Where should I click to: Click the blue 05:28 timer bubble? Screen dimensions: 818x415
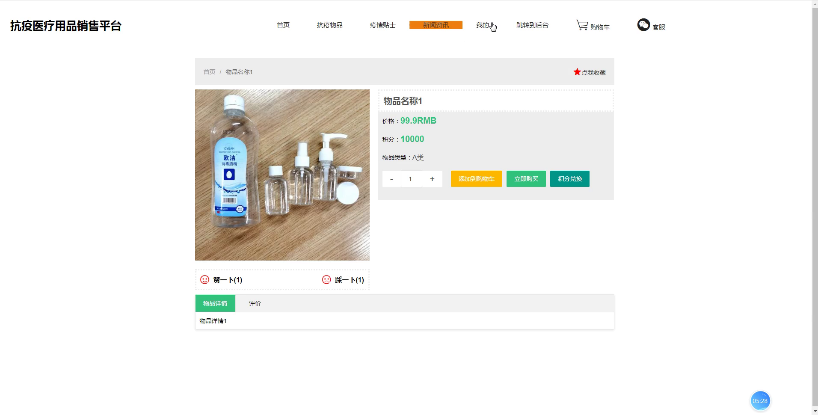760,401
